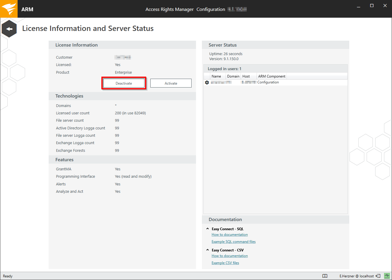Open SQL How to documentation link
Viewport: 392px width, 280px height.
click(230, 235)
